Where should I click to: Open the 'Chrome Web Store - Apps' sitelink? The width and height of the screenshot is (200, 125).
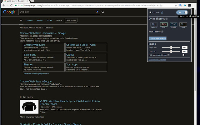(81, 45)
